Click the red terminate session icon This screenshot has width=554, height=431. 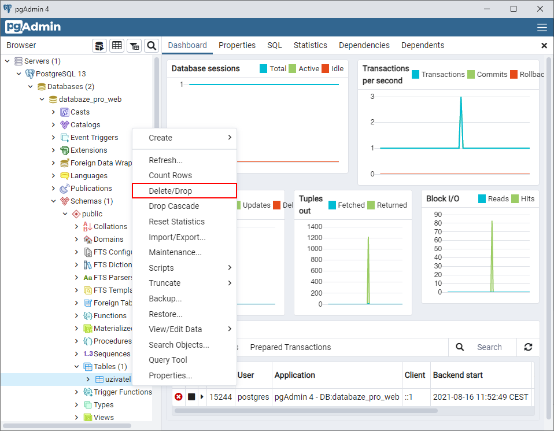(178, 397)
